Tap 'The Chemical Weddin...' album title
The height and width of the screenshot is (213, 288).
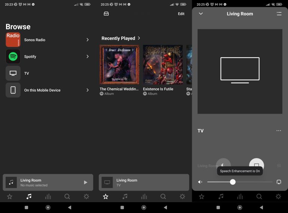119,89
